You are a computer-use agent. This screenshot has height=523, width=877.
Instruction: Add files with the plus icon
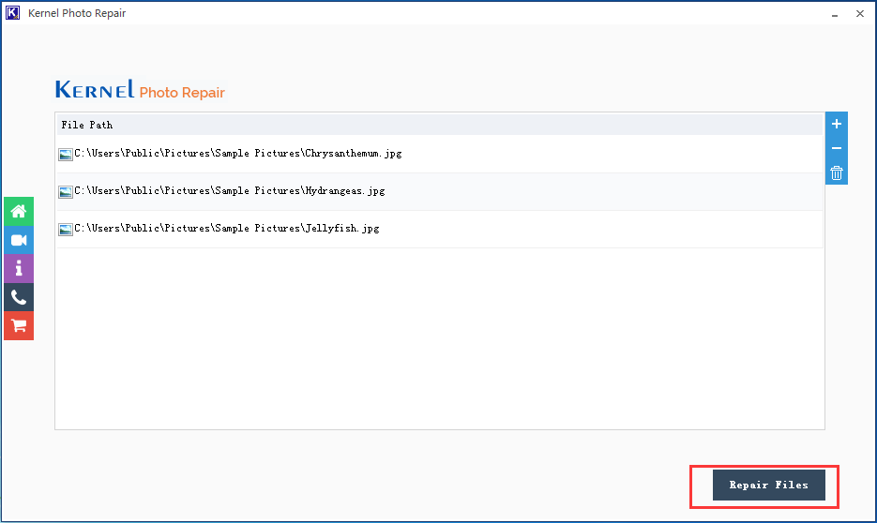[837, 124]
